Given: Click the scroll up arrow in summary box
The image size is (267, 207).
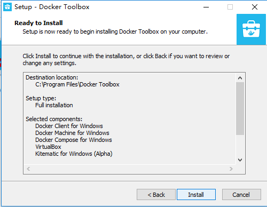Looking at the screenshot, I should [x=240, y=78].
